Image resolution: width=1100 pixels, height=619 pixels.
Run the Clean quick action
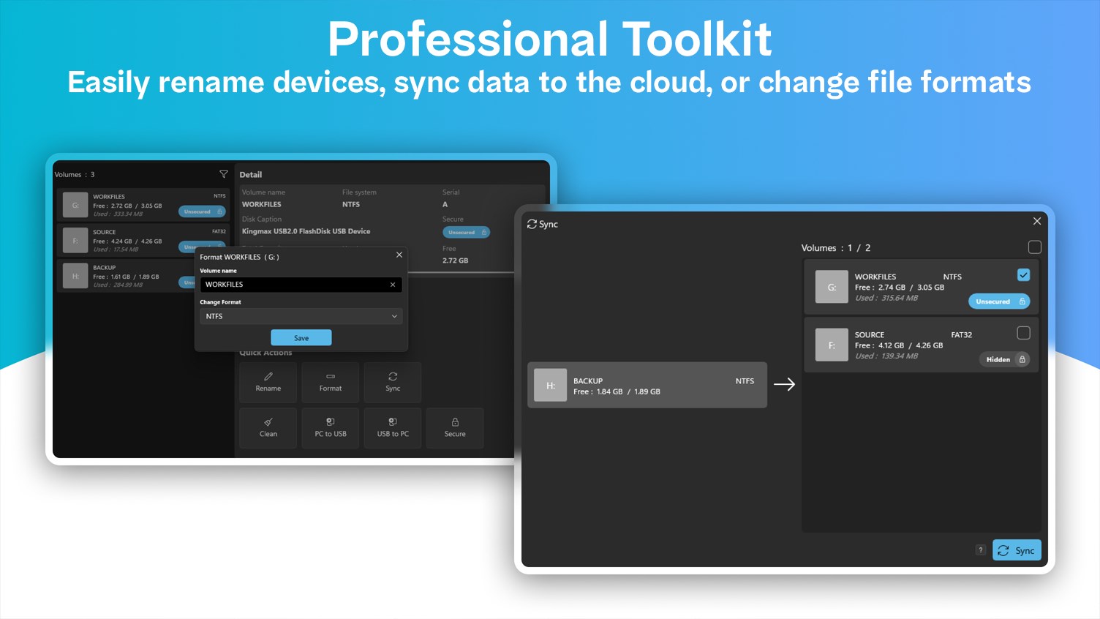[268, 428]
